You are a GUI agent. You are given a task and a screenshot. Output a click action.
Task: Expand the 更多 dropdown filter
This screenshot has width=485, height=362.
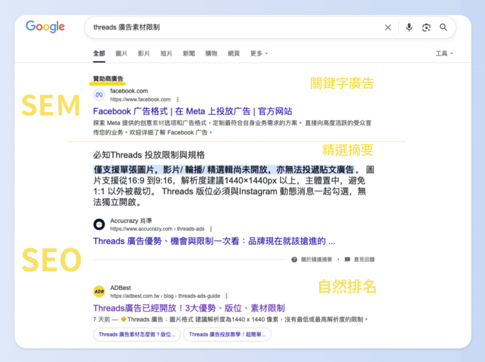259,54
